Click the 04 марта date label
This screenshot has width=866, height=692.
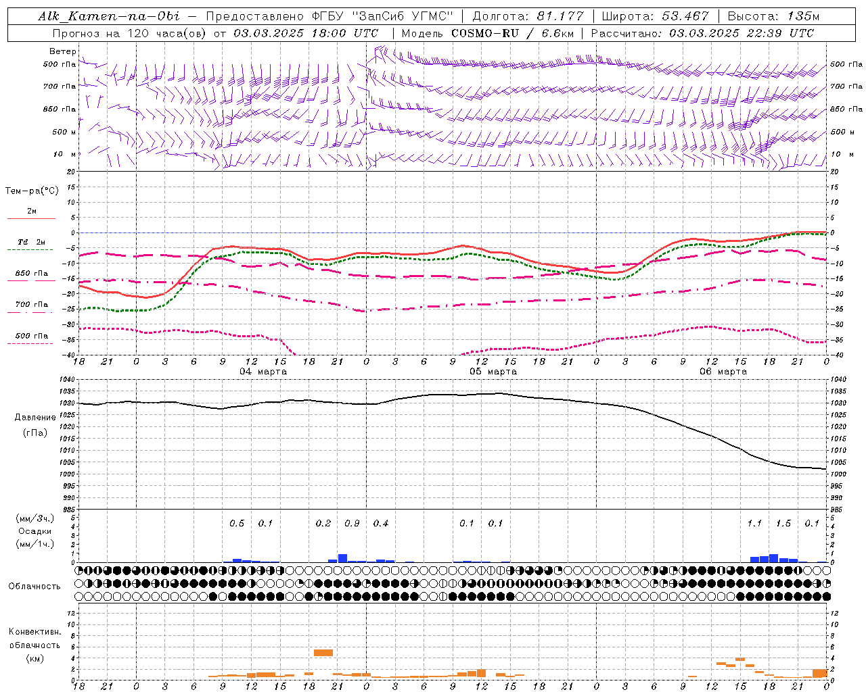point(263,372)
